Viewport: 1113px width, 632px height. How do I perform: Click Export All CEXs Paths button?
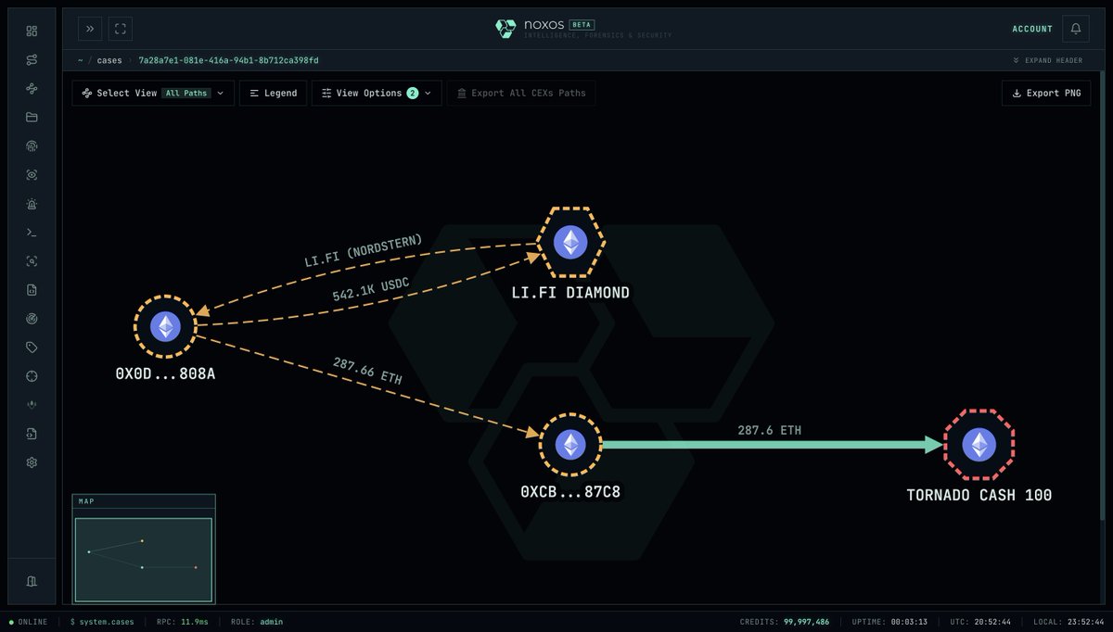click(x=521, y=93)
